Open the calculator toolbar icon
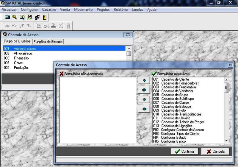238x167 pixels. click(x=7, y=17)
